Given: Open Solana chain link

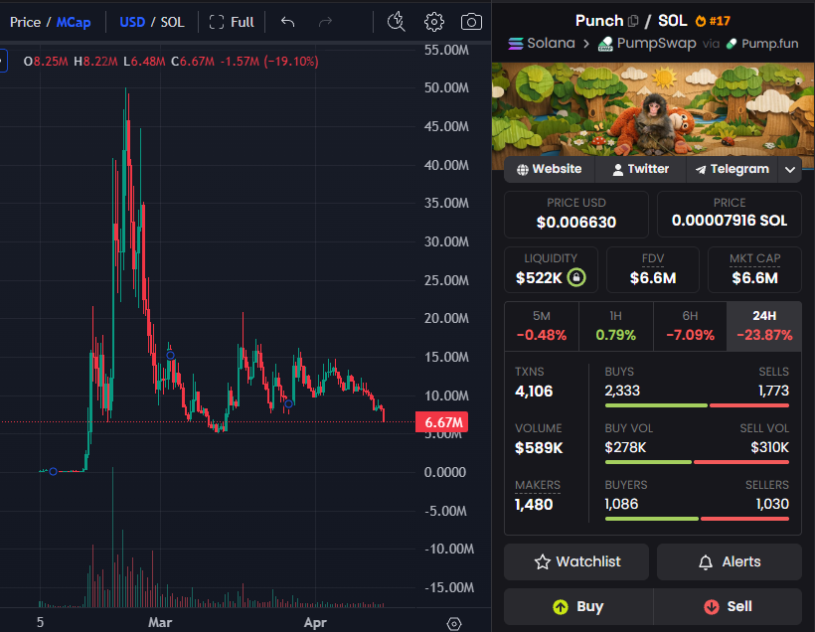Looking at the screenshot, I should (542, 43).
